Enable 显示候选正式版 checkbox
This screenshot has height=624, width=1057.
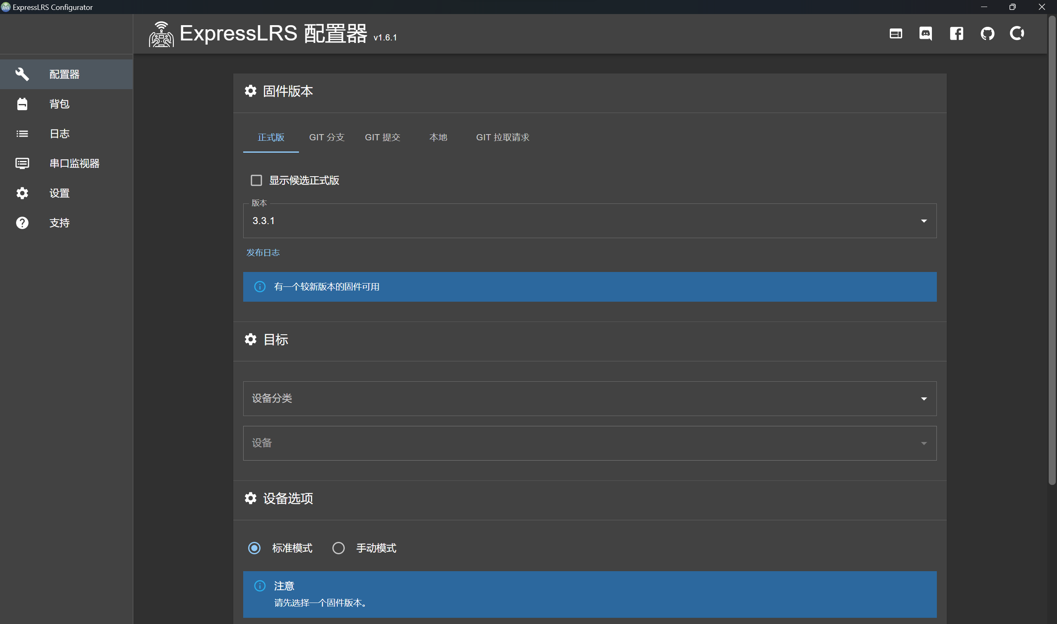256,180
